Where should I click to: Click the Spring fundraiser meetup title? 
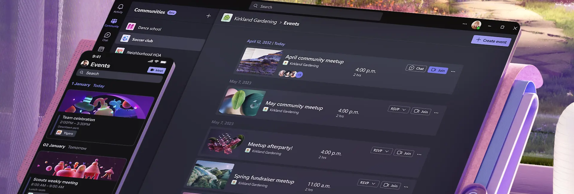(264, 179)
